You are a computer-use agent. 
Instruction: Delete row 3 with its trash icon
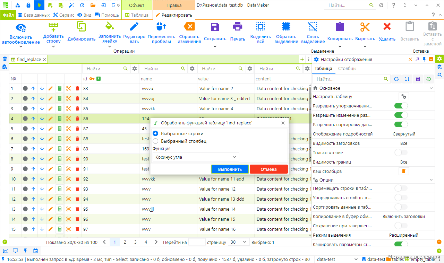[77, 109]
